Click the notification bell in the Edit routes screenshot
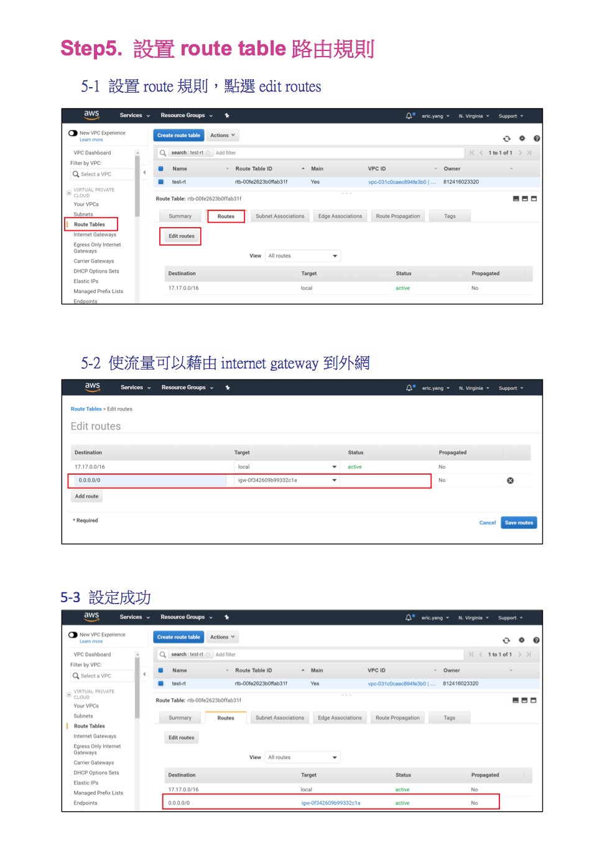This screenshot has height=861, width=602. pyautogui.click(x=409, y=388)
